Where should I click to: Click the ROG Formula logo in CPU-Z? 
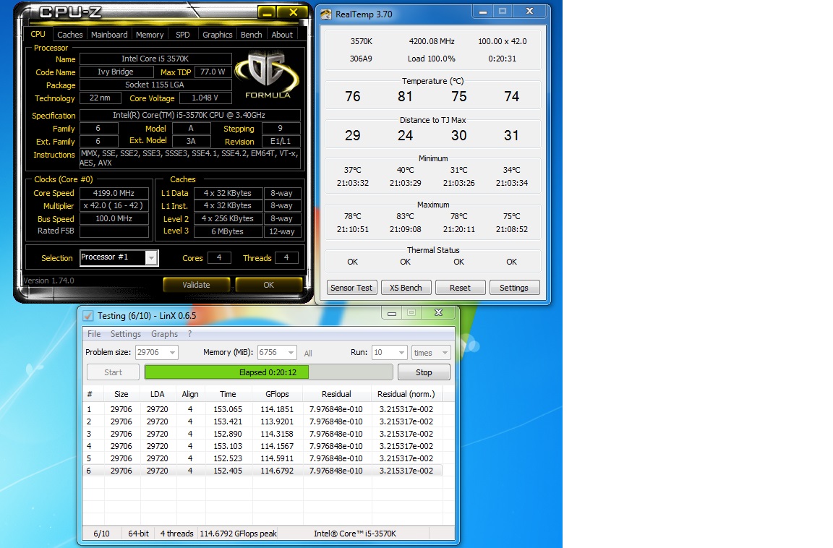(x=268, y=75)
